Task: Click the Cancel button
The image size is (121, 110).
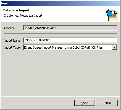Action: (107, 103)
